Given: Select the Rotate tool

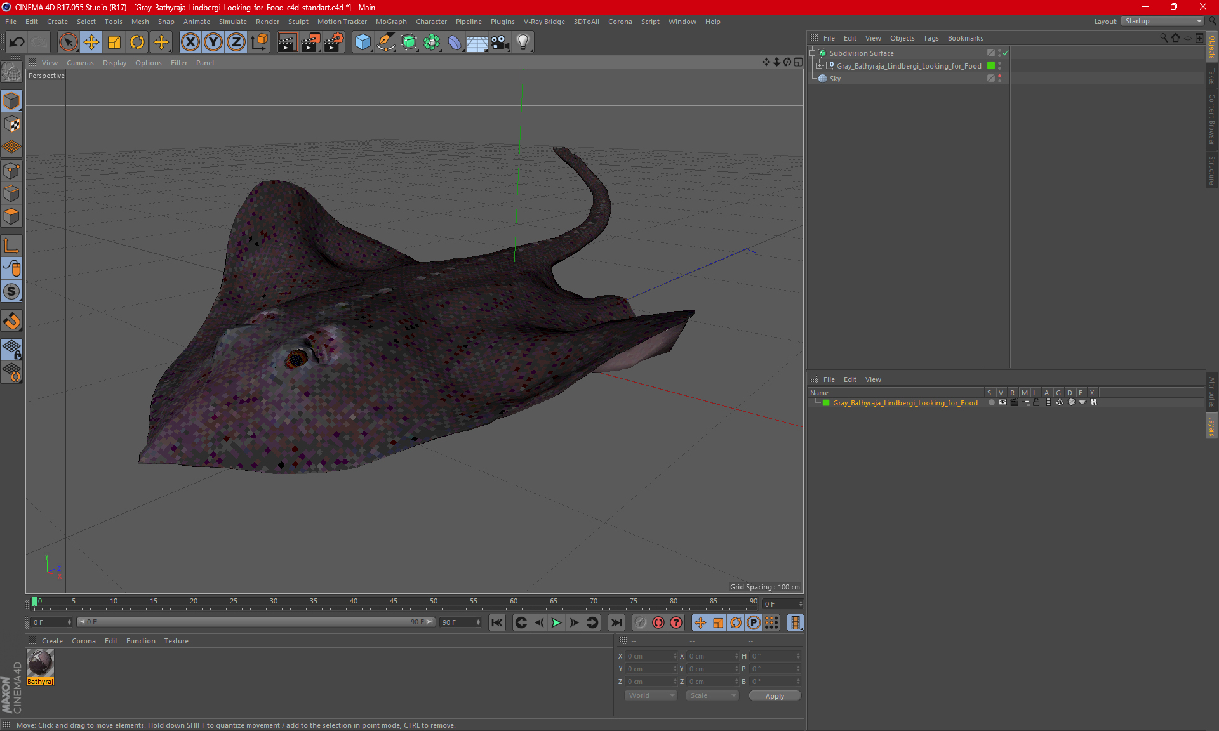Looking at the screenshot, I should pos(137,43).
